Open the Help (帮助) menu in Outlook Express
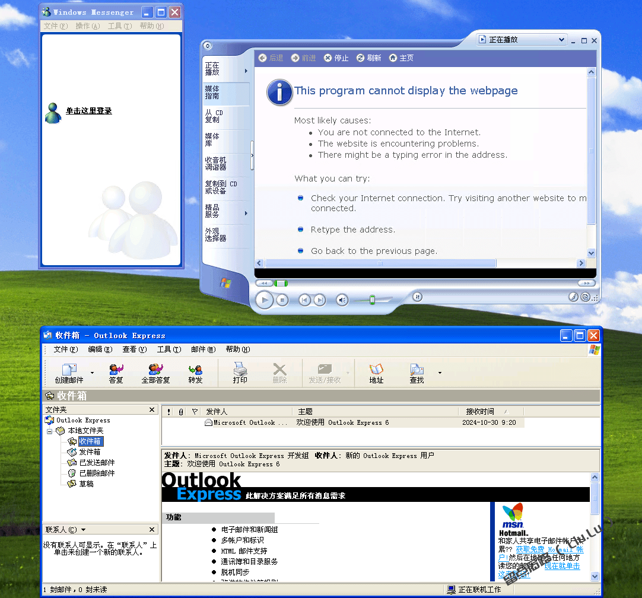Image resolution: width=642 pixels, height=598 pixels. [238, 349]
